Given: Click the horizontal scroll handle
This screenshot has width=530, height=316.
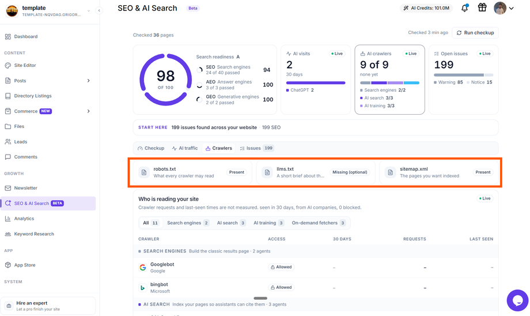Looking at the screenshot, I should 260,298.
